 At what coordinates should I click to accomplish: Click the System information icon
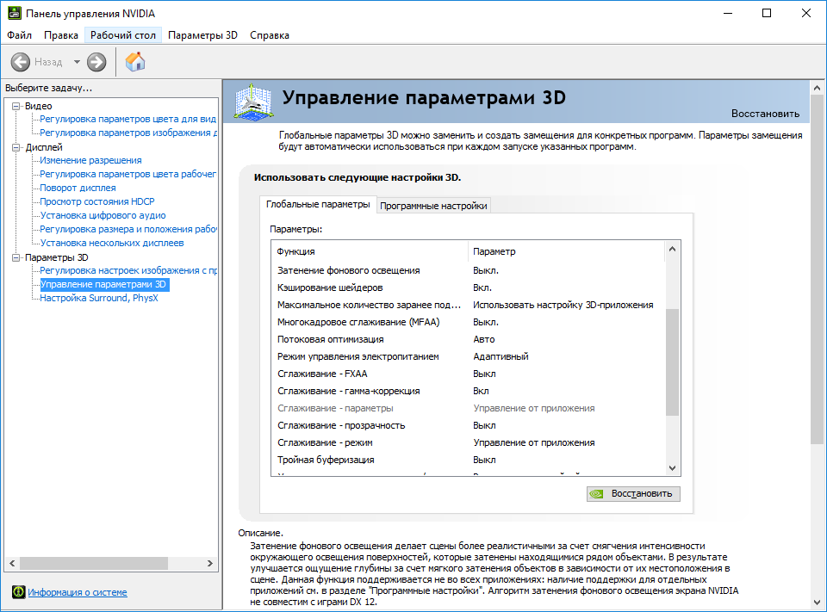coord(18,592)
